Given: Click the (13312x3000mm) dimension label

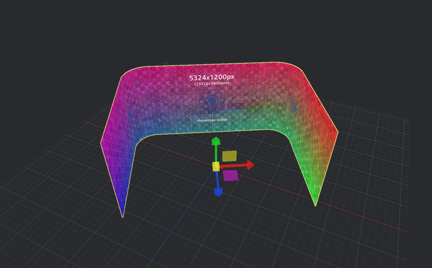Looking at the screenshot, I should coord(212,83).
